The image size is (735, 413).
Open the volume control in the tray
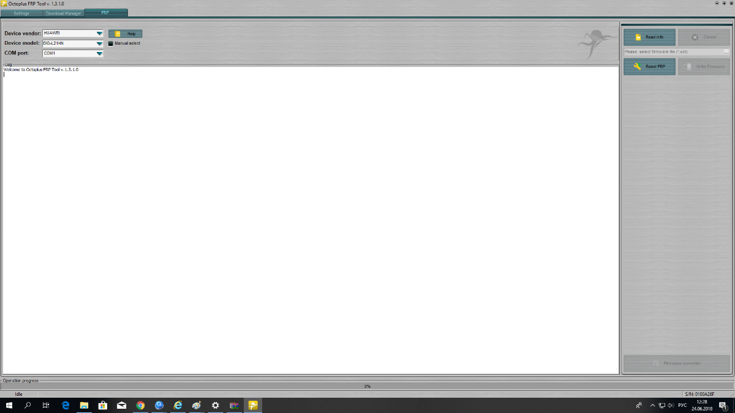pyautogui.click(x=671, y=405)
